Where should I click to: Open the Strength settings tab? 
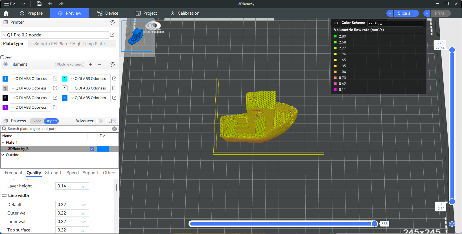click(x=54, y=173)
